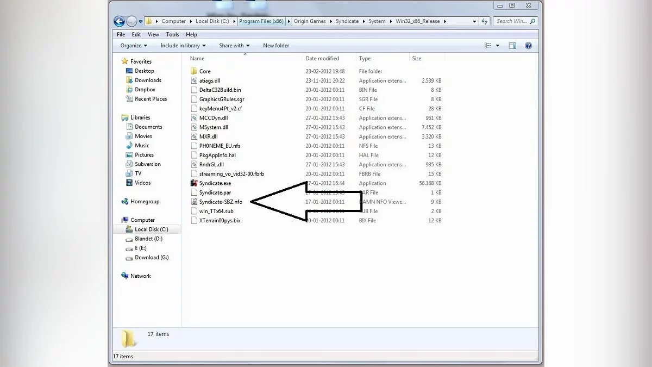Toggle the preview pane icon
The height and width of the screenshot is (367, 652).
click(512, 46)
